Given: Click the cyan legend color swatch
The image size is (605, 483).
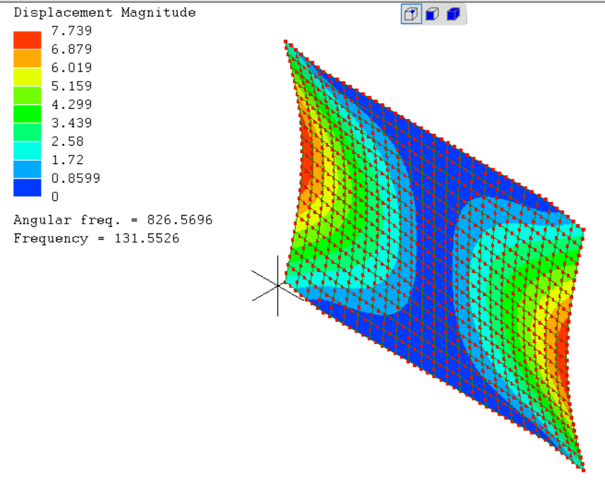Looking at the screenshot, I should (28, 151).
